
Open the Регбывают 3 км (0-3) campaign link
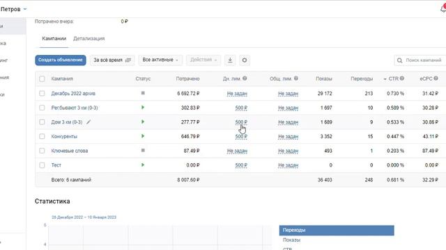75,108
